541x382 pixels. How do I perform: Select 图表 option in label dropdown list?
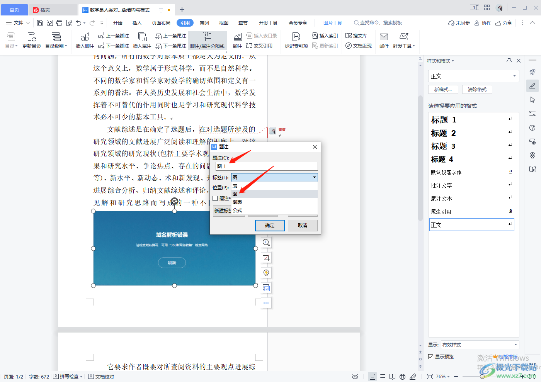(x=274, y=202)
